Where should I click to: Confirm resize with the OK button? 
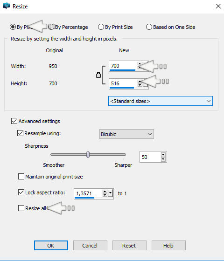pyautogui.click(x=51, y=245)
